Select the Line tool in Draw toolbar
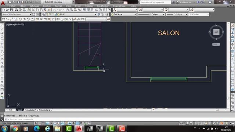The width and height of the screenshot is (235, 132). coord(2,26)
